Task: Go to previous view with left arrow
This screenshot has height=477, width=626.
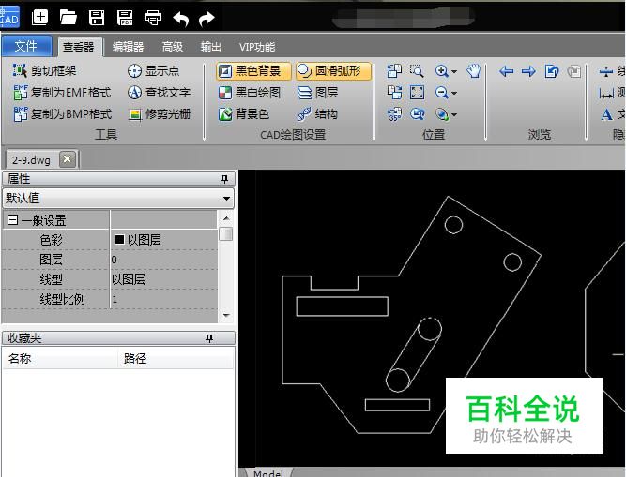Action: click(x=507, y=71)
